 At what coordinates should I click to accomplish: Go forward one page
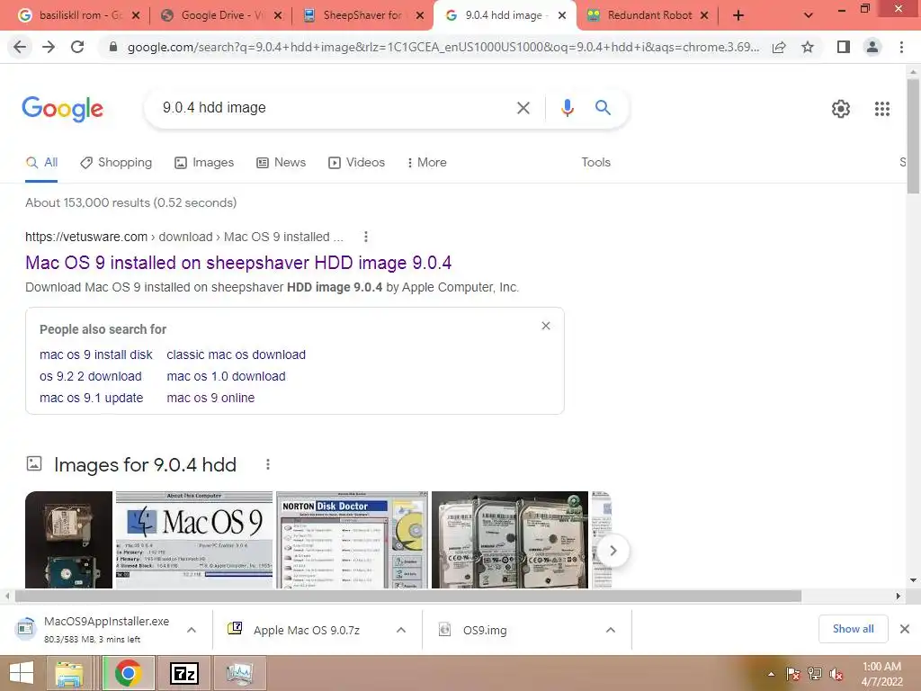(49, 47)
